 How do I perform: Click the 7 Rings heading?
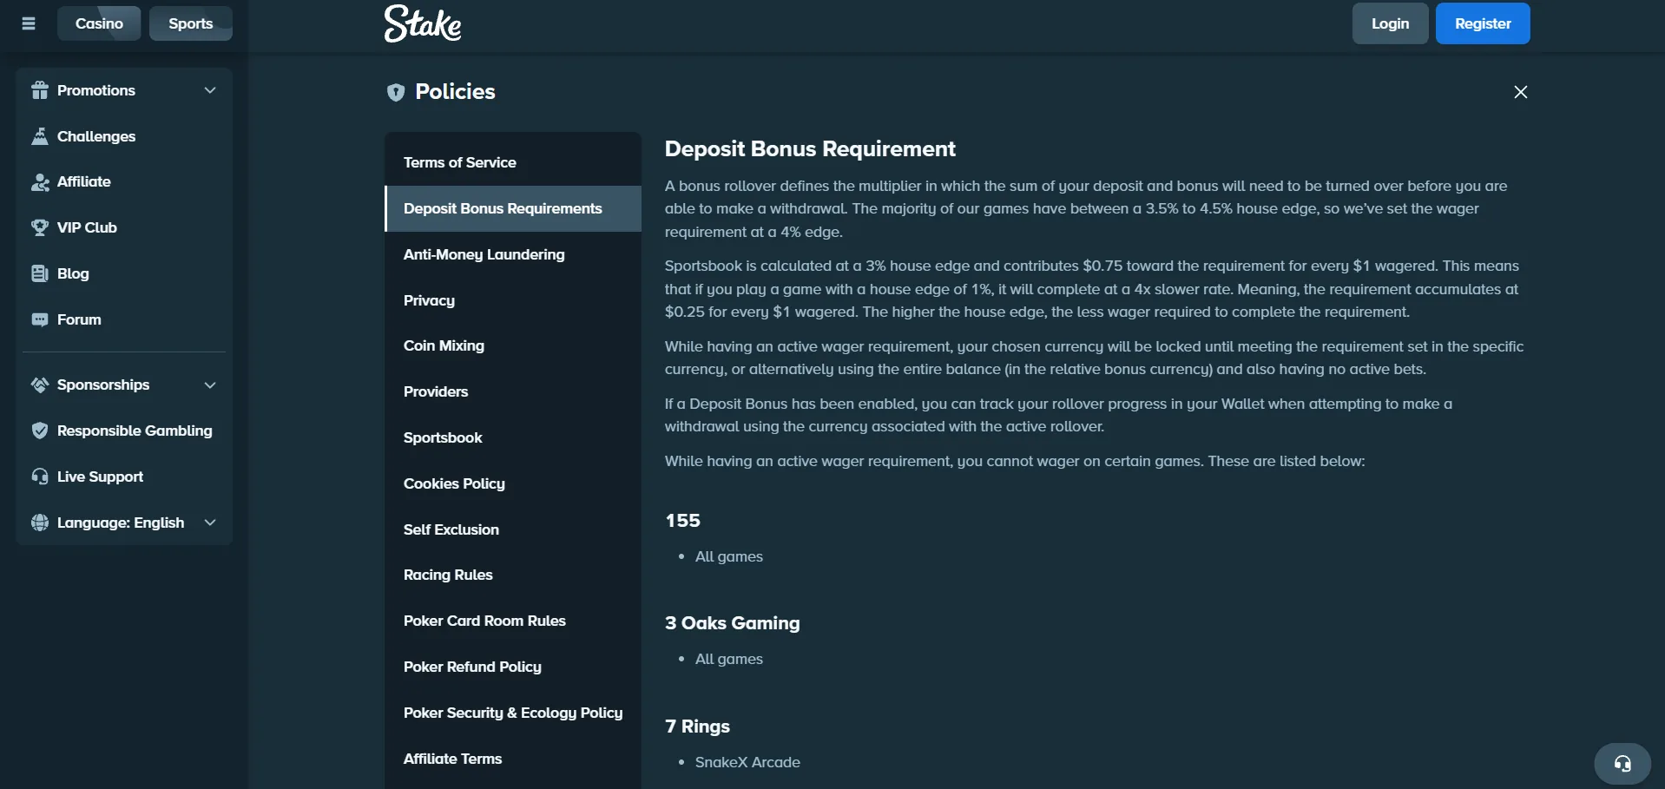pyautogui.click(x=697, y=727)
